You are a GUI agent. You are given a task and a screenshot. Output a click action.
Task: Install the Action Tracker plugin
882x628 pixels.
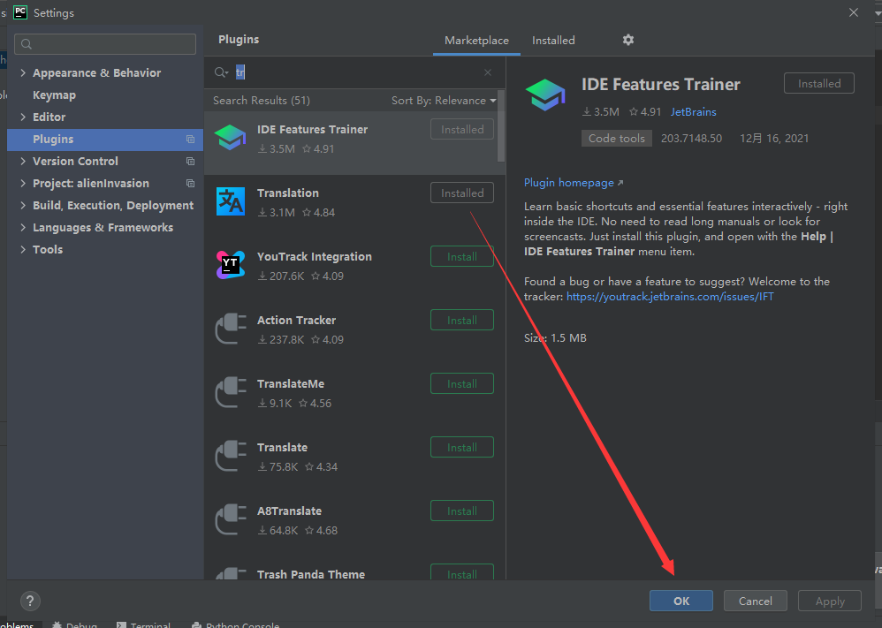click(x=462, y=320)
